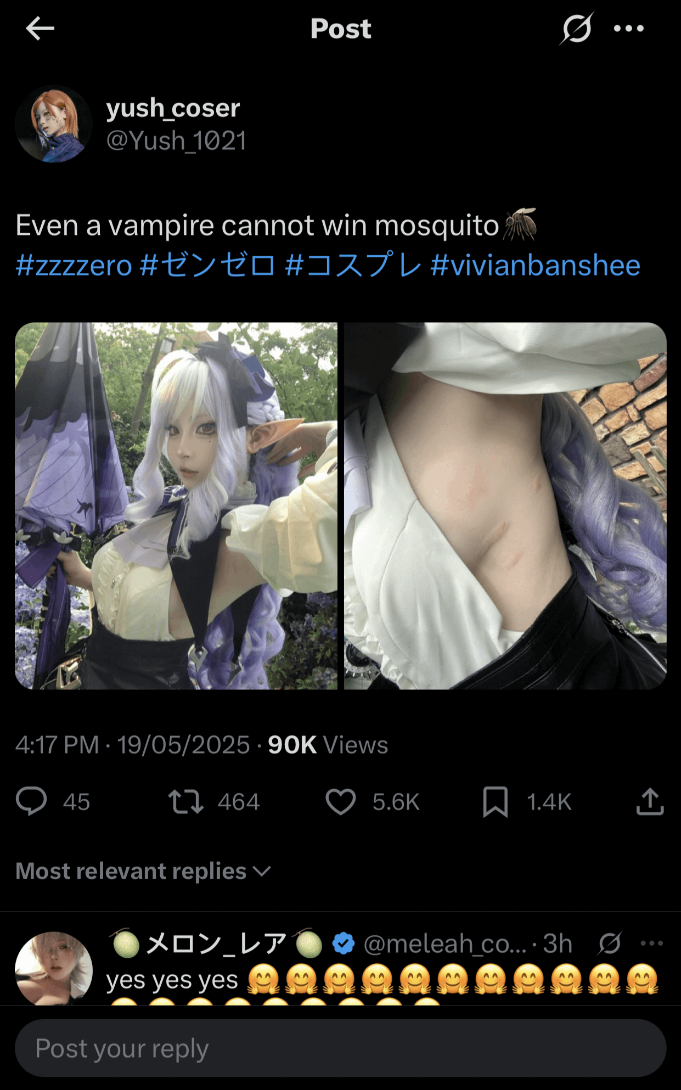
Task: View the right photo showing mosquito bites
Action: tap(505, 505)
